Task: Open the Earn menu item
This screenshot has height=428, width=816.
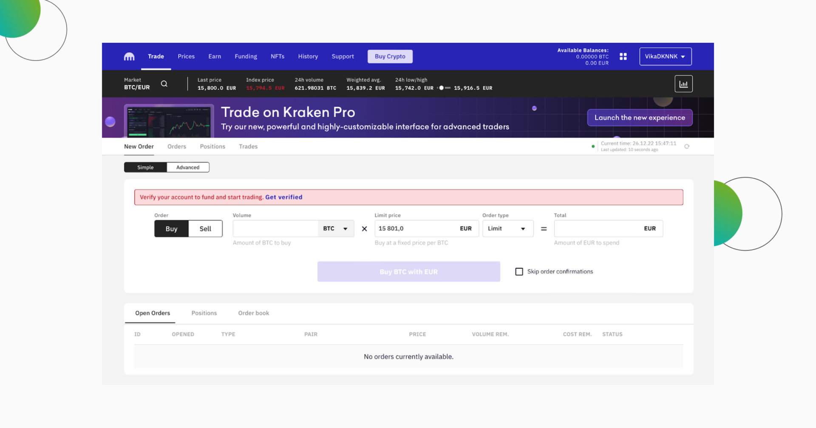Action: pos(215,56)
